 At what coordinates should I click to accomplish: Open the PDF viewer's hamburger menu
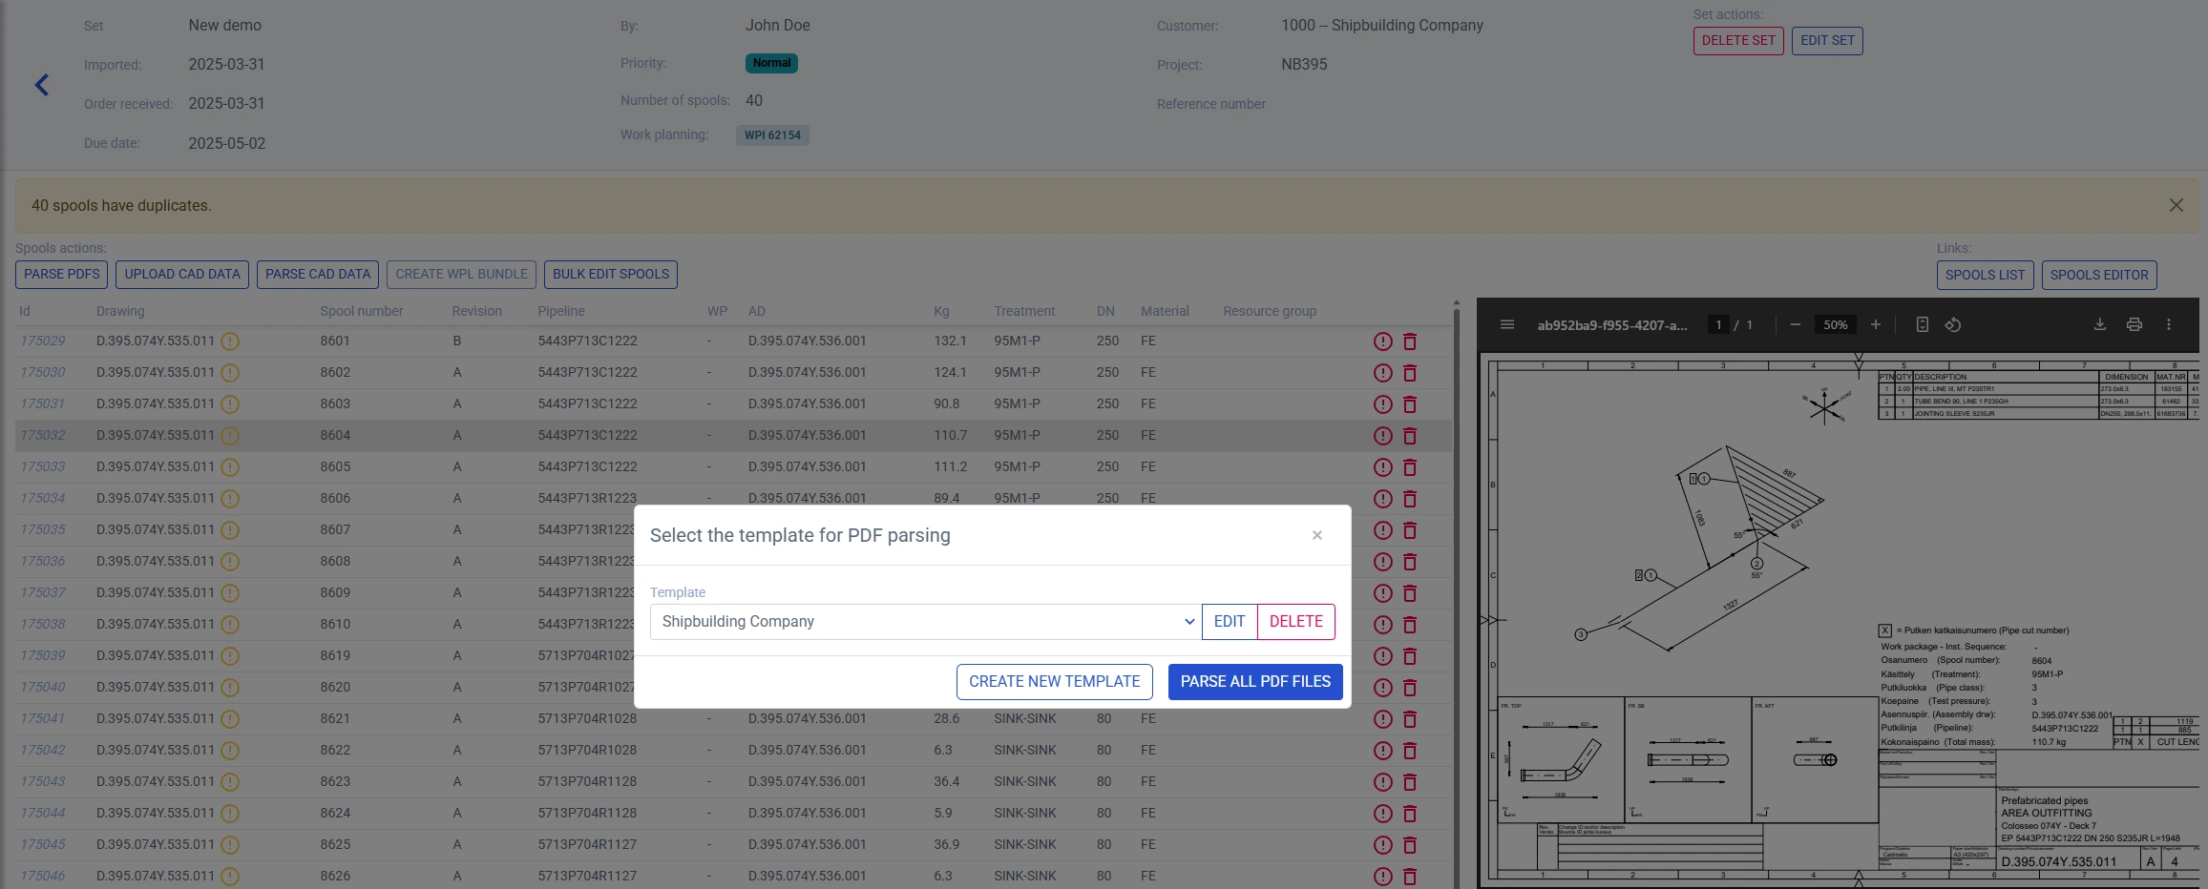[1506, 324]
